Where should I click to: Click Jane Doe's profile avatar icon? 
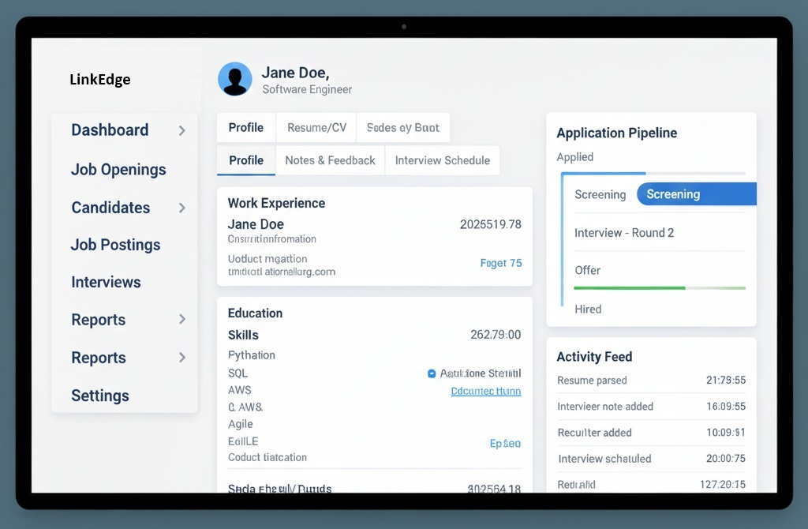click(x=235, y=79)
